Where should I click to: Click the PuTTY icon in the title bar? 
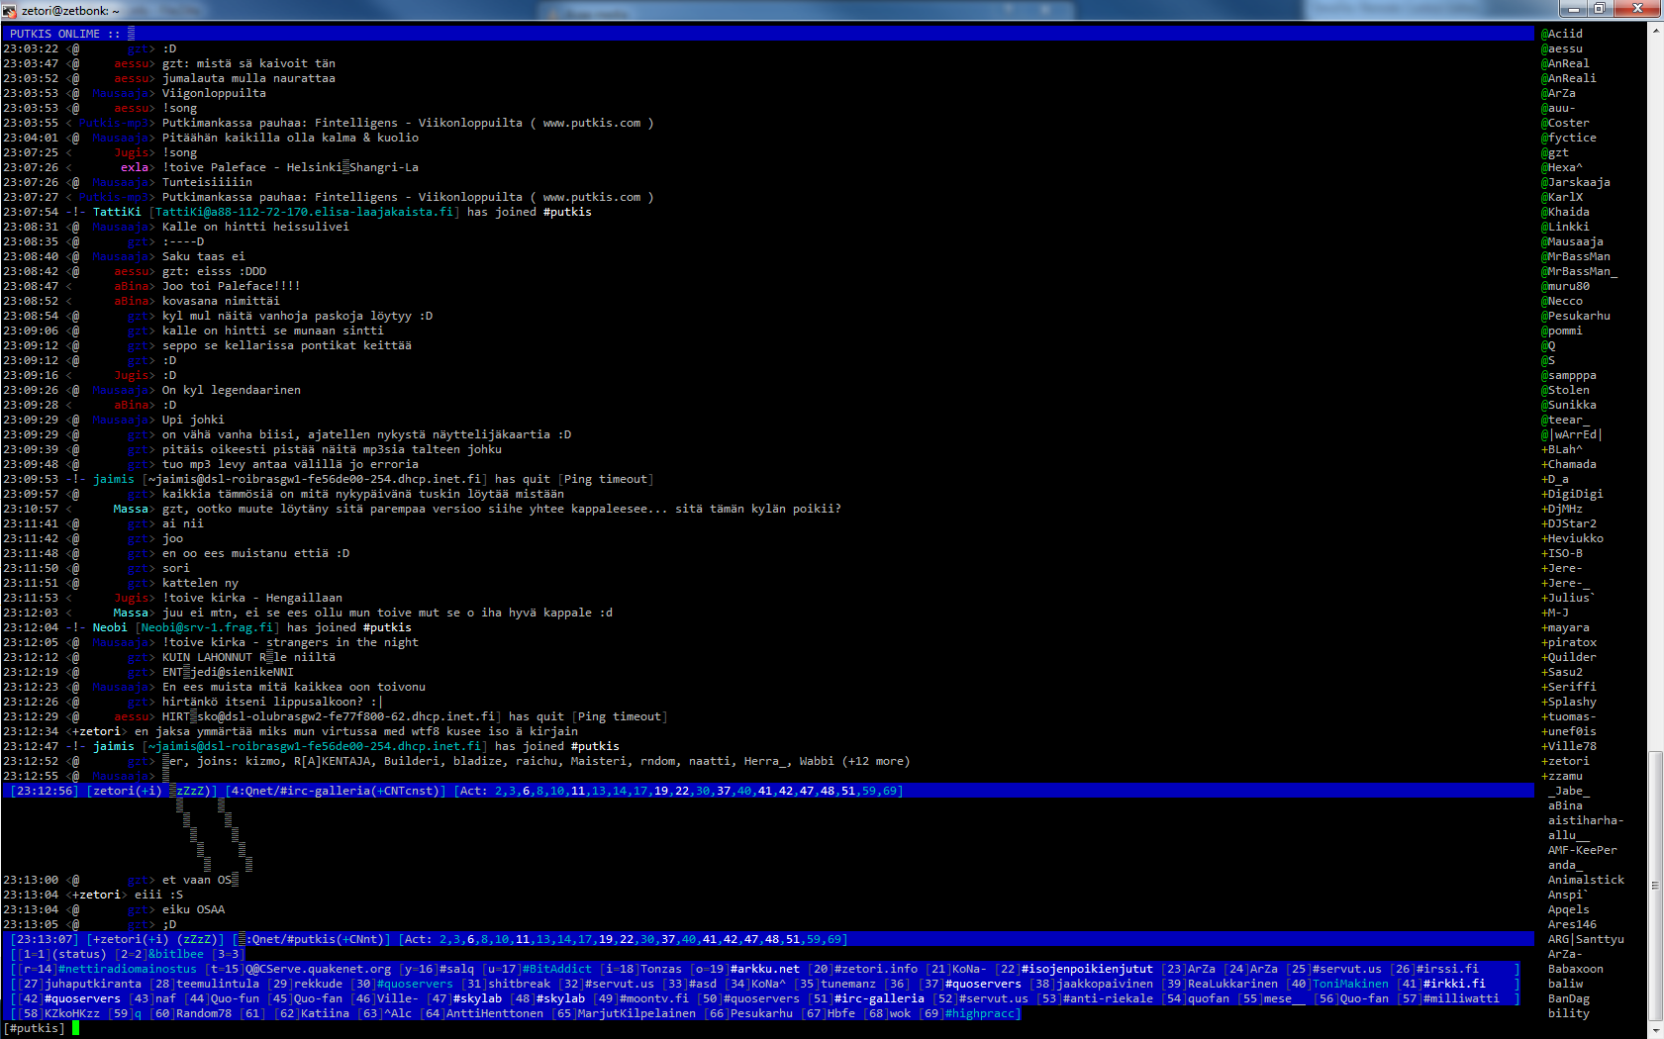pos(10,10)
